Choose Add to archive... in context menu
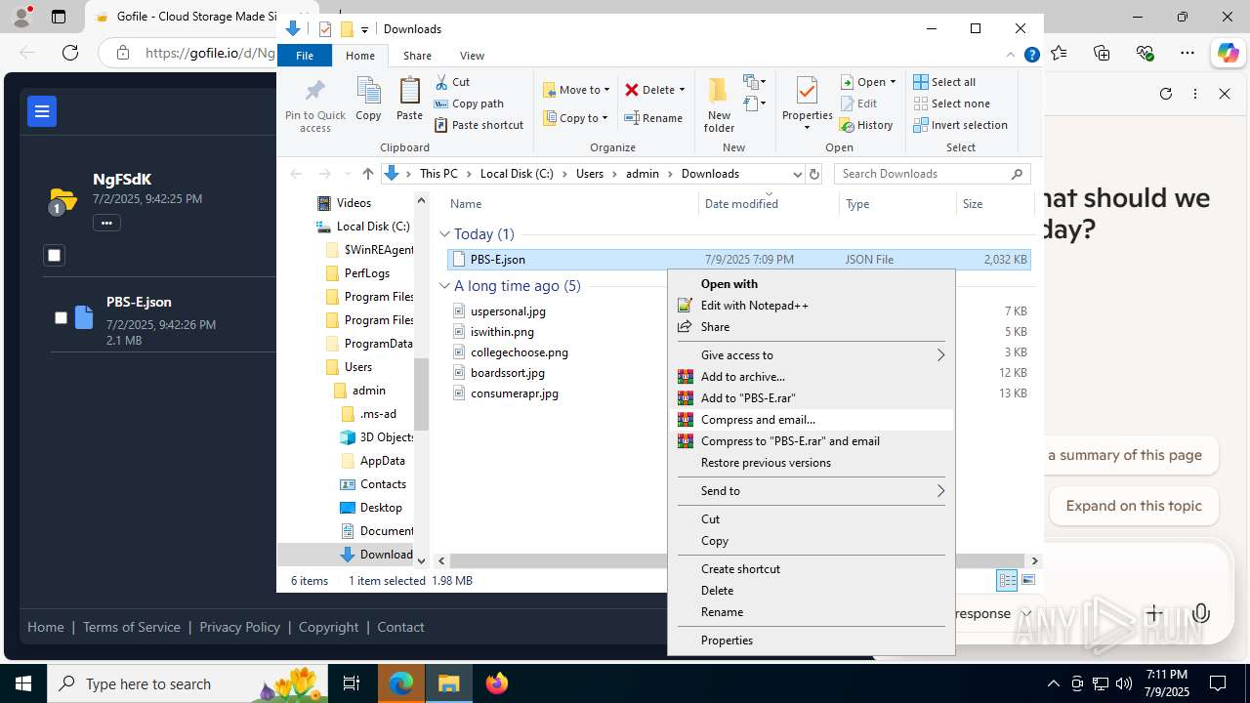The image size is (1250, 703). 812,377
